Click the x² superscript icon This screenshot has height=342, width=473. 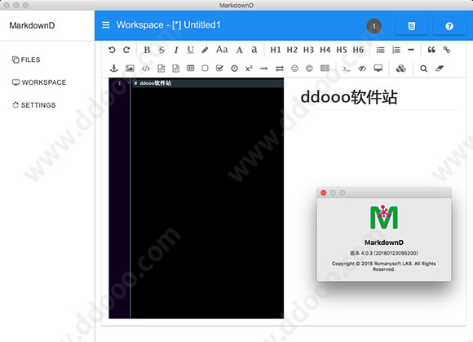click(x=249, y=69)
